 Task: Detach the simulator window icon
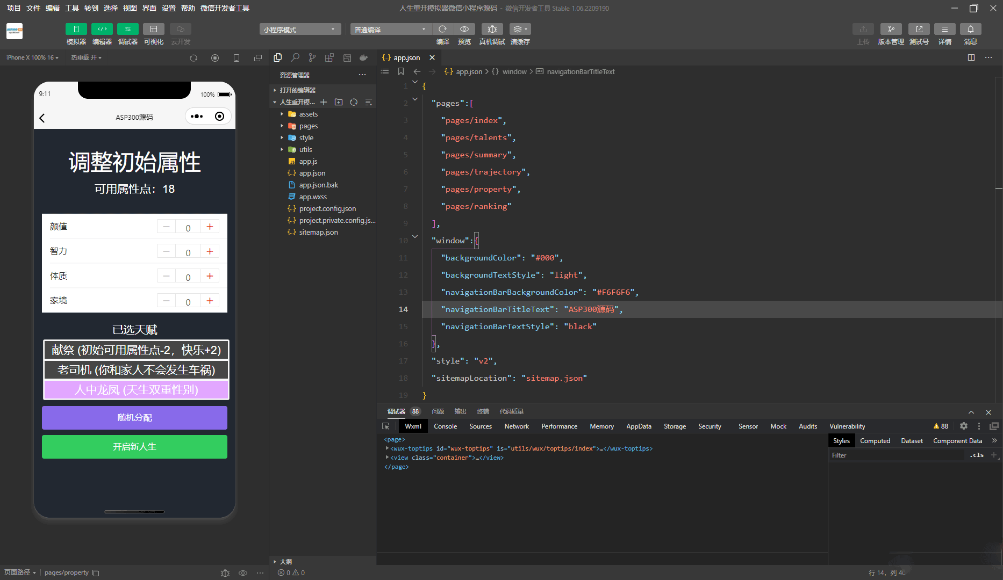tap(258, 58)
